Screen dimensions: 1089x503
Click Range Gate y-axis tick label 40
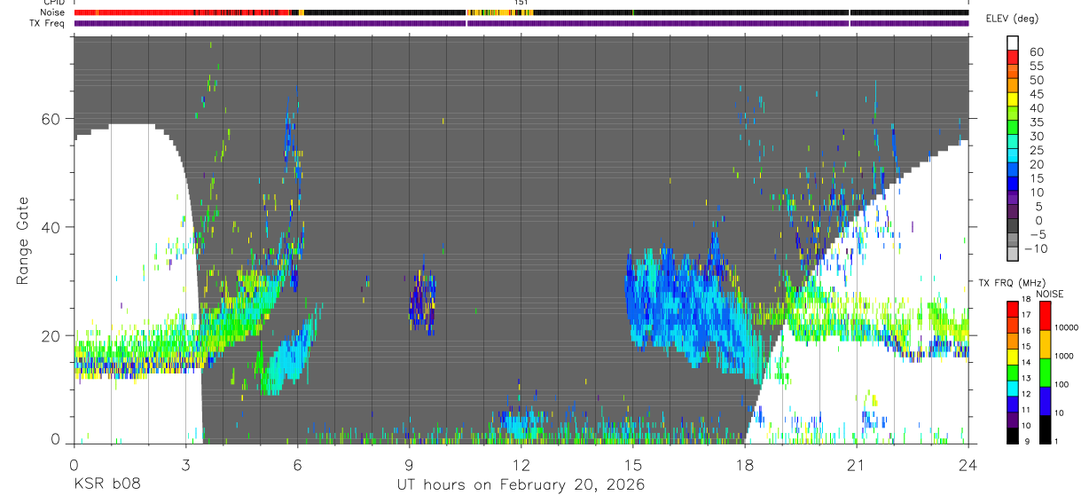[x=50, y=227]
